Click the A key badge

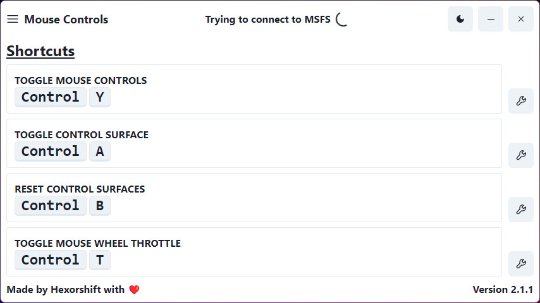pos(100,151)
